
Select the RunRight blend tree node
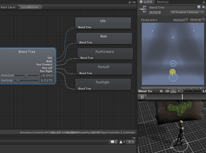coord(103,84)
